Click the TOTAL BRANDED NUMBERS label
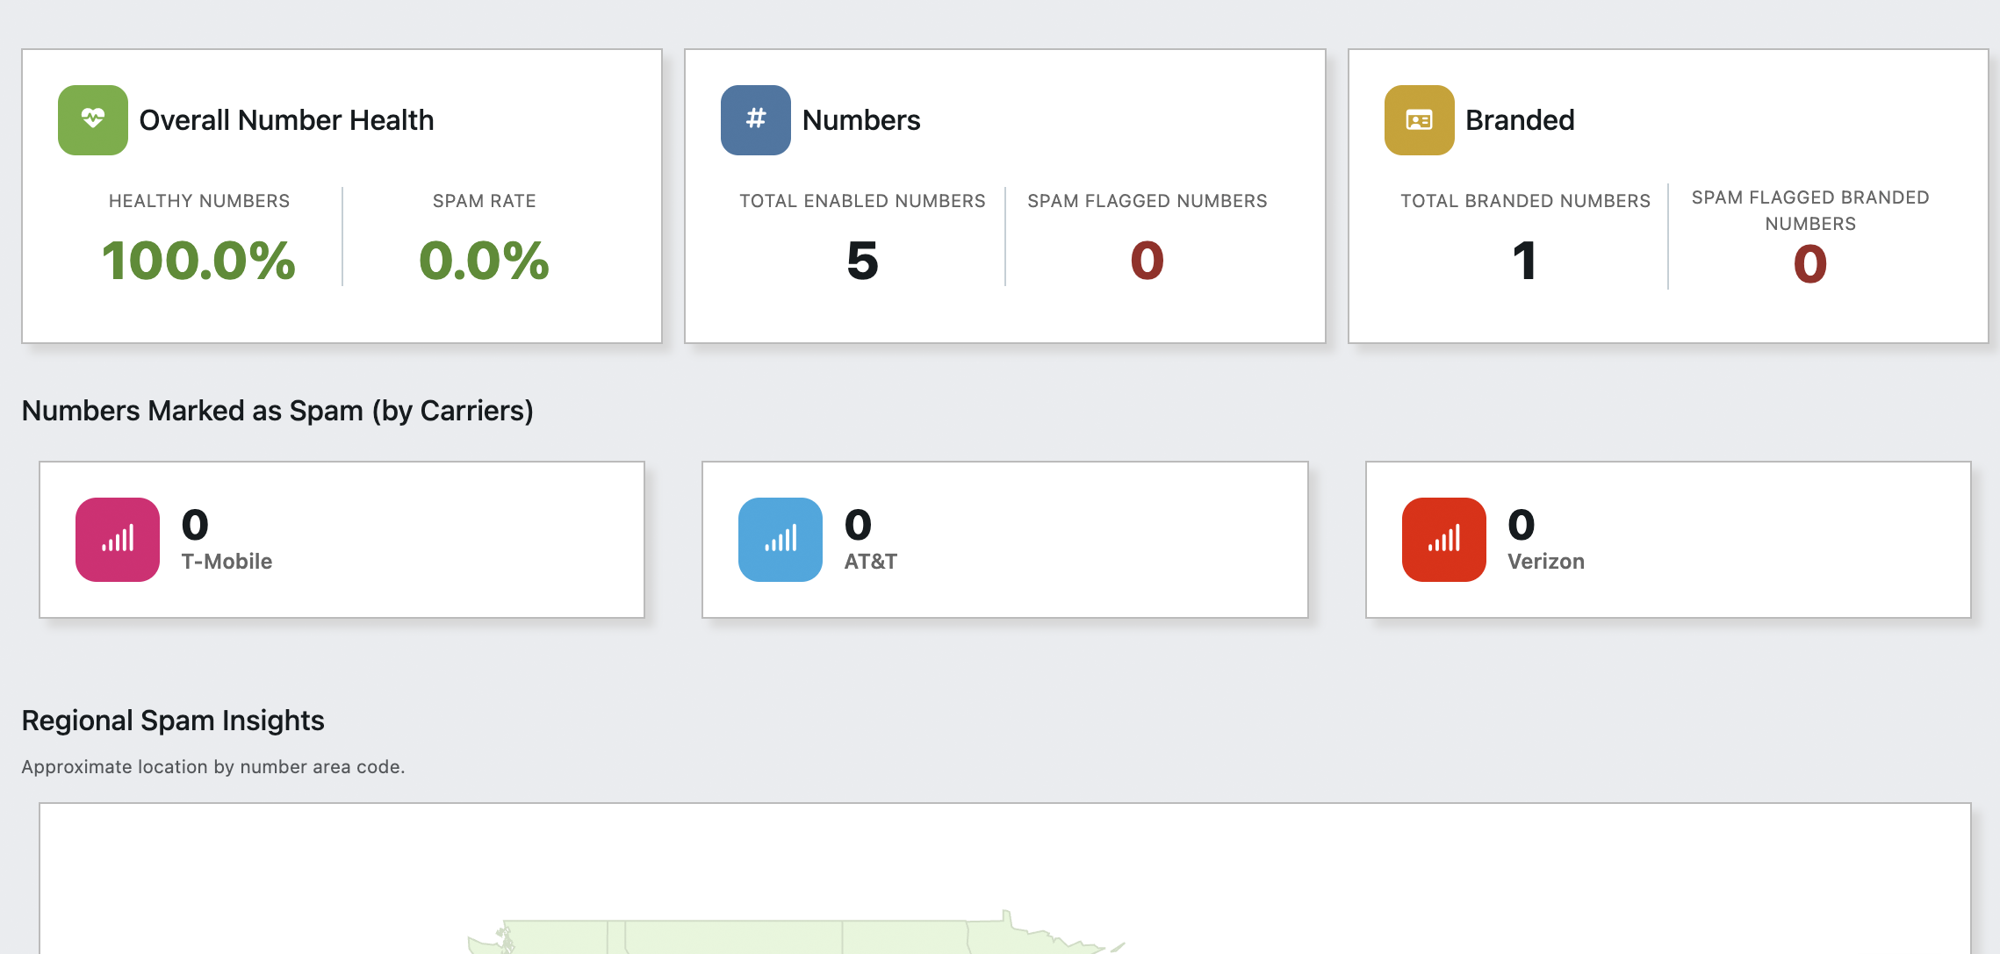This screenshot has height=954, width=2000. (x=1525, y=201)
